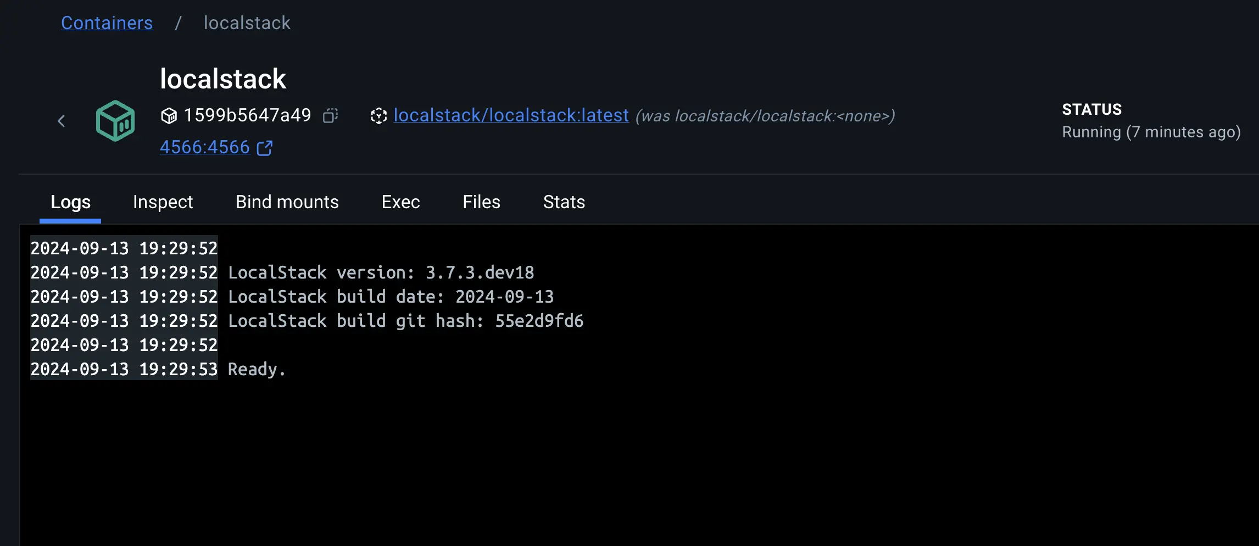The image size is (1259, 546).
Task: Select the first highlighted log timestamp
Action: point(124,248)
